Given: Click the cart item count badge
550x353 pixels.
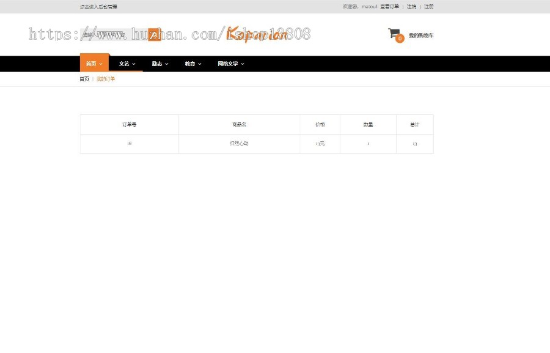Looking at the screenshot, I should [401, 39].
